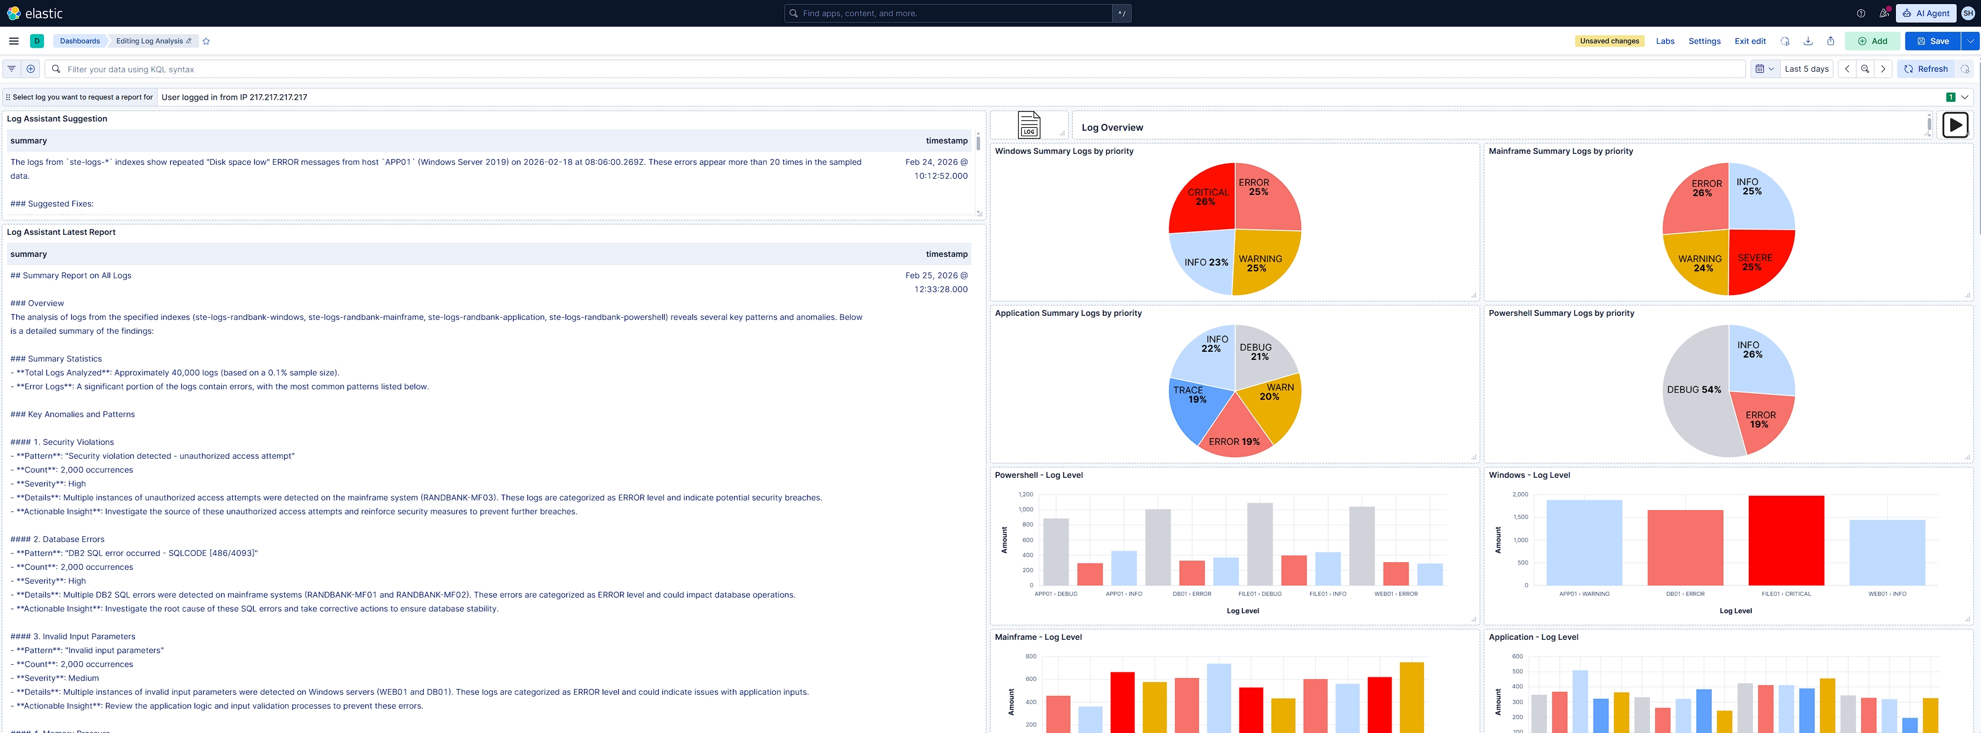Open the help menu question mark icon
The height and width of the screenshot is (733, 1981).
tap(1861, 14)
